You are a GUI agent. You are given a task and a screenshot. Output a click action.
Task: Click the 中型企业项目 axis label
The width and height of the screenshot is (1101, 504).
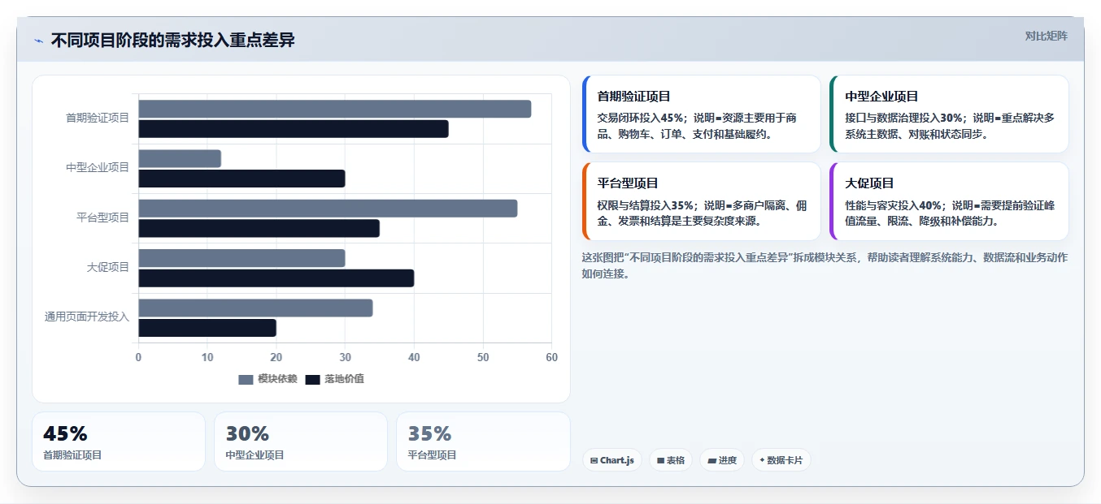(98, 167)
